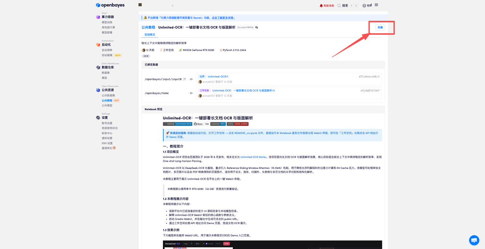This screenshot has width=485, height=249.
Task: Click the WebUI demo screenshot thumbnail
Action: coord(272,244)
